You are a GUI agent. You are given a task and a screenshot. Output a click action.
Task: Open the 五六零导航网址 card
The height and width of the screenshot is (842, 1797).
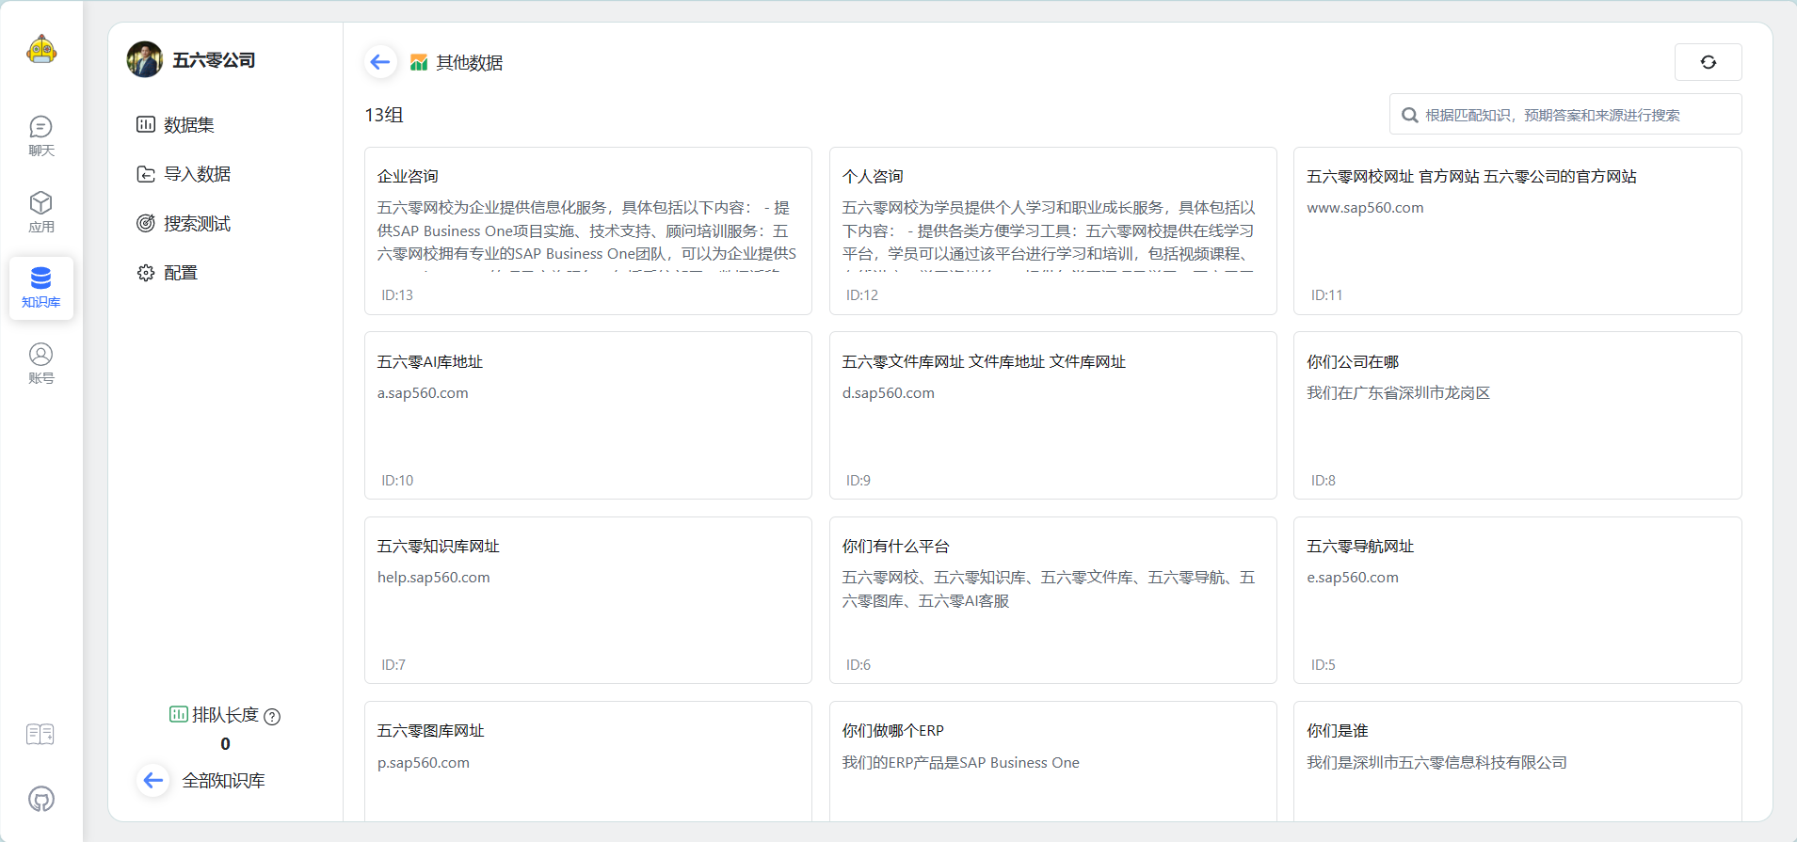1517,600
